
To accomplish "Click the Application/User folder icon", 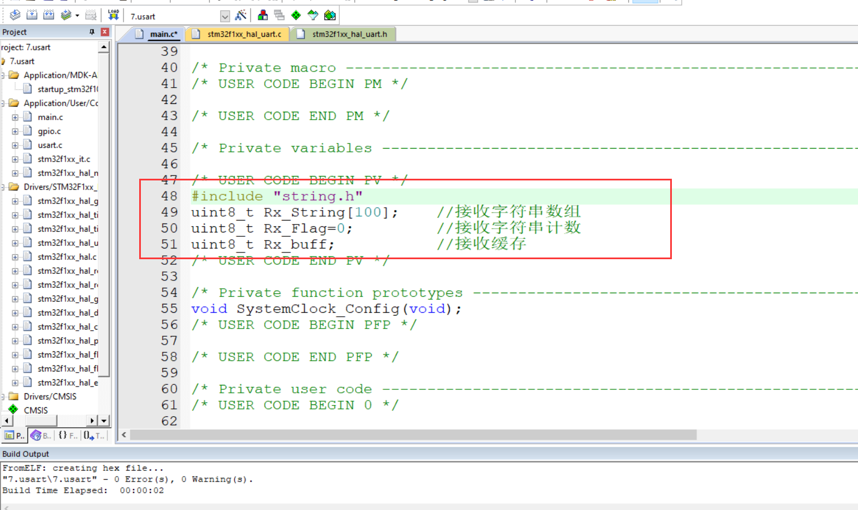I will click(x=14, y=103).
